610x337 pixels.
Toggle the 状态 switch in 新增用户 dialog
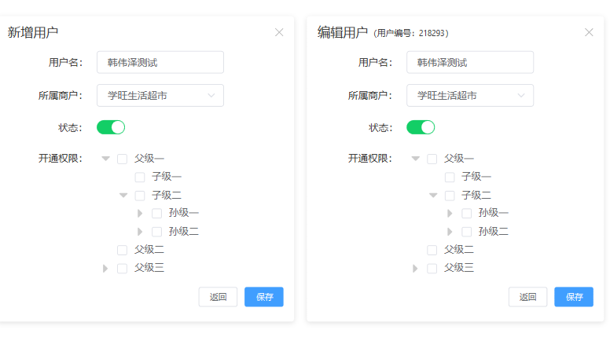(111, 127)
